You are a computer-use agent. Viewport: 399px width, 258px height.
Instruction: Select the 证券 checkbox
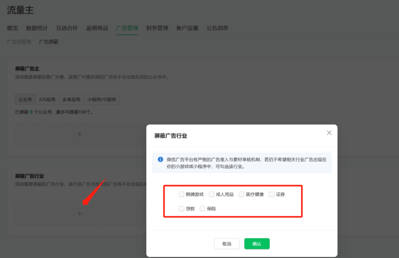tap(271, 194)
